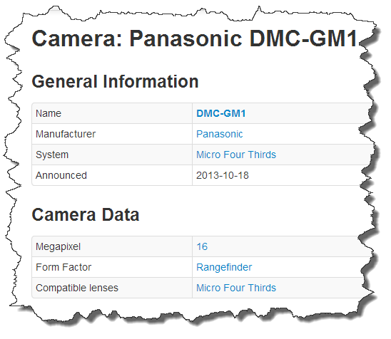Select the Form Factor label cell

[x=112, y=267]
